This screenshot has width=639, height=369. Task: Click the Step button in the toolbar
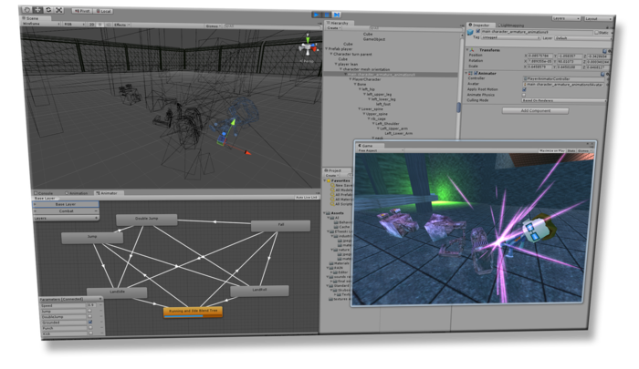click(337, 15)
